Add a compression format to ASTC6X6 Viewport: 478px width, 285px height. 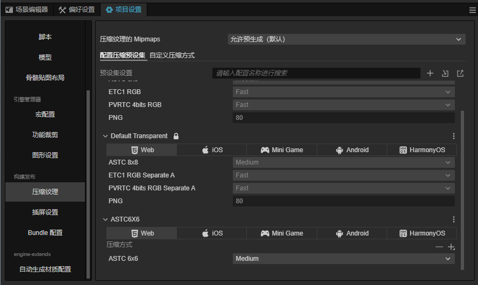[452, 247]
